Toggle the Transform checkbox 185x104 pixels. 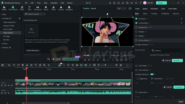[x=136, y=19]
